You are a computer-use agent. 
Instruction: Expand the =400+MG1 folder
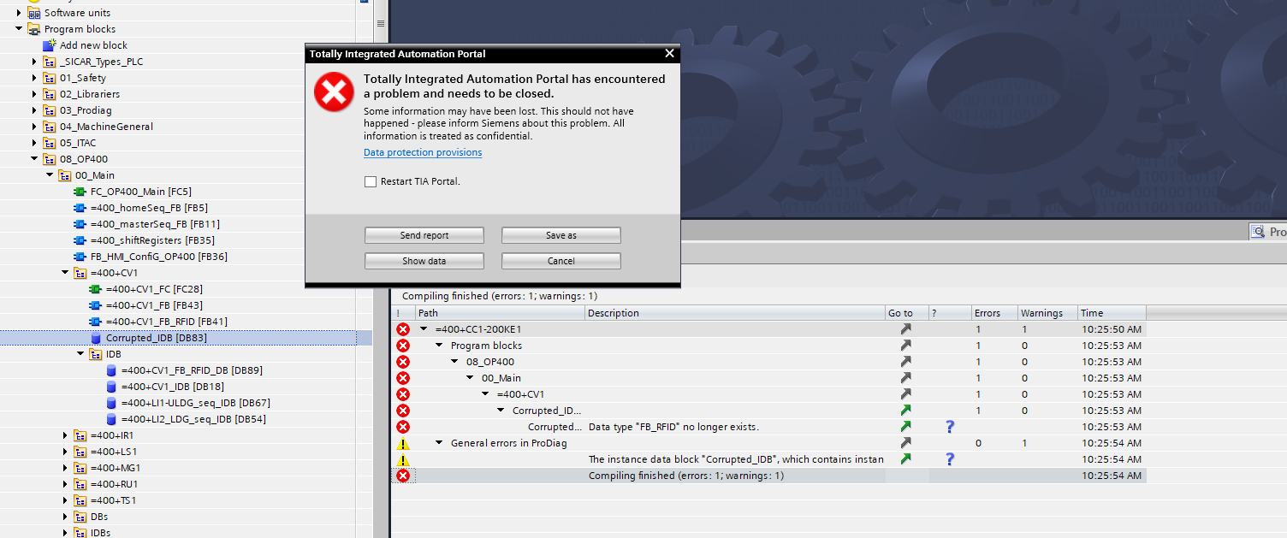tap(66, 468)
